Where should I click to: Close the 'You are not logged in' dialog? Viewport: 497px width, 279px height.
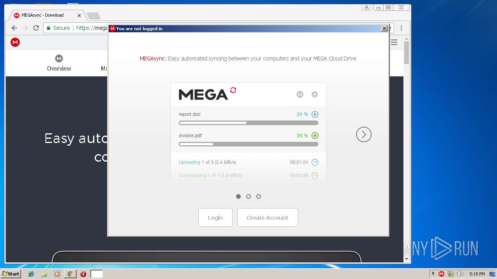pos(384,28)
